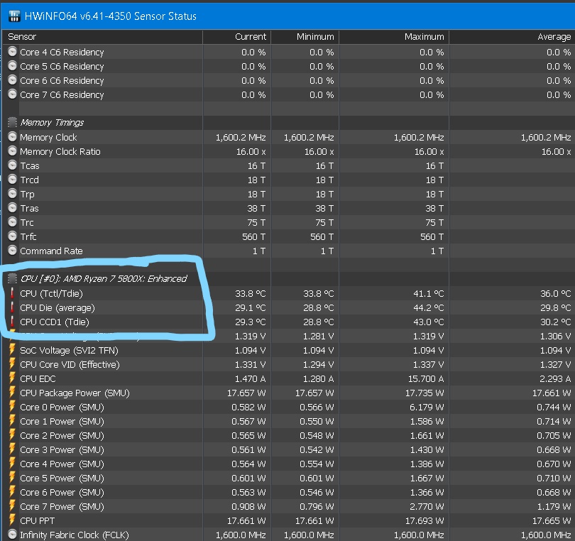Screen dimensions: 575x541
Task: Select the Memory Clock sensor row
Action: pyautogui.click(x=289, y=137)
